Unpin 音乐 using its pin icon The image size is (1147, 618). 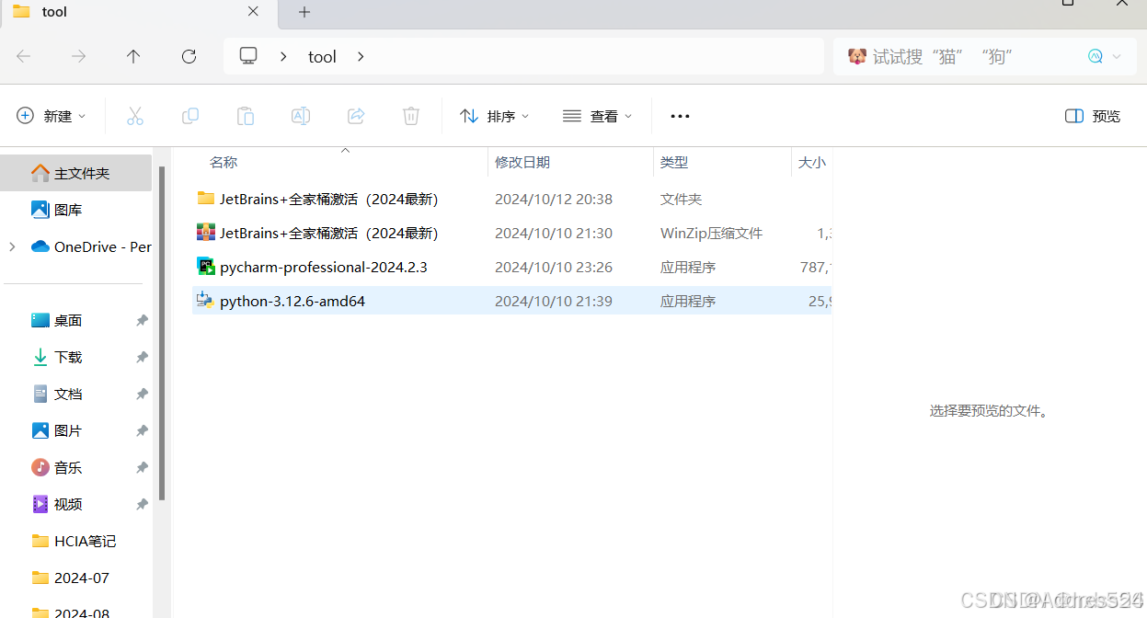tap(142, 467)
